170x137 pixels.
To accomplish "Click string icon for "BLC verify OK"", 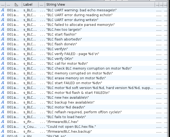I will 3,59.
